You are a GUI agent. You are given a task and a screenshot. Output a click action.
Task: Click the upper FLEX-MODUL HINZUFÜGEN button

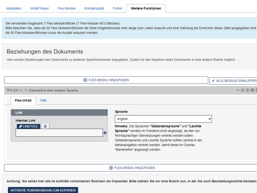[106, 80]
